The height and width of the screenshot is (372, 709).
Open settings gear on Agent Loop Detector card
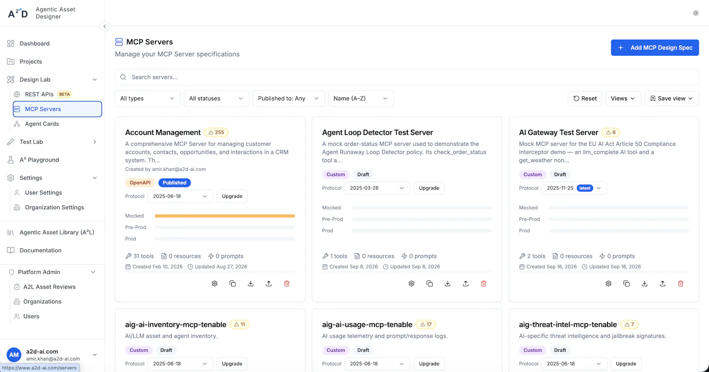click(x=412, y=284)
